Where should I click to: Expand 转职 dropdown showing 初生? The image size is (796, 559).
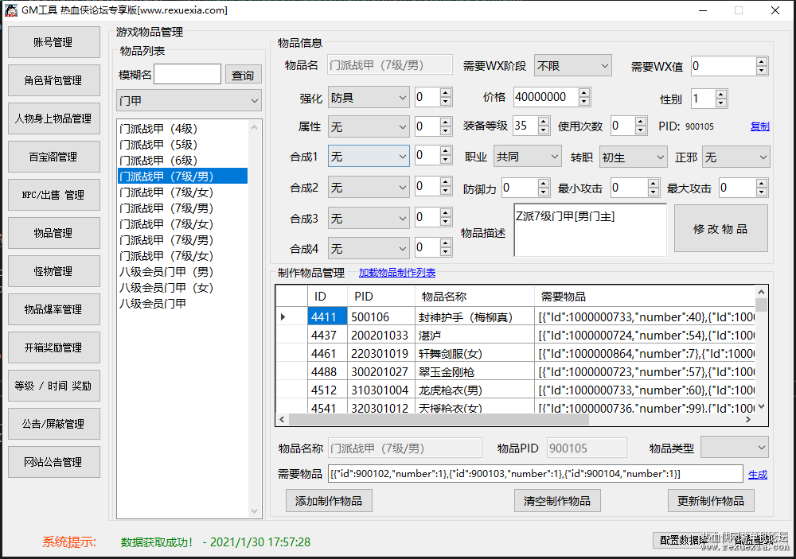pos(633,157)
